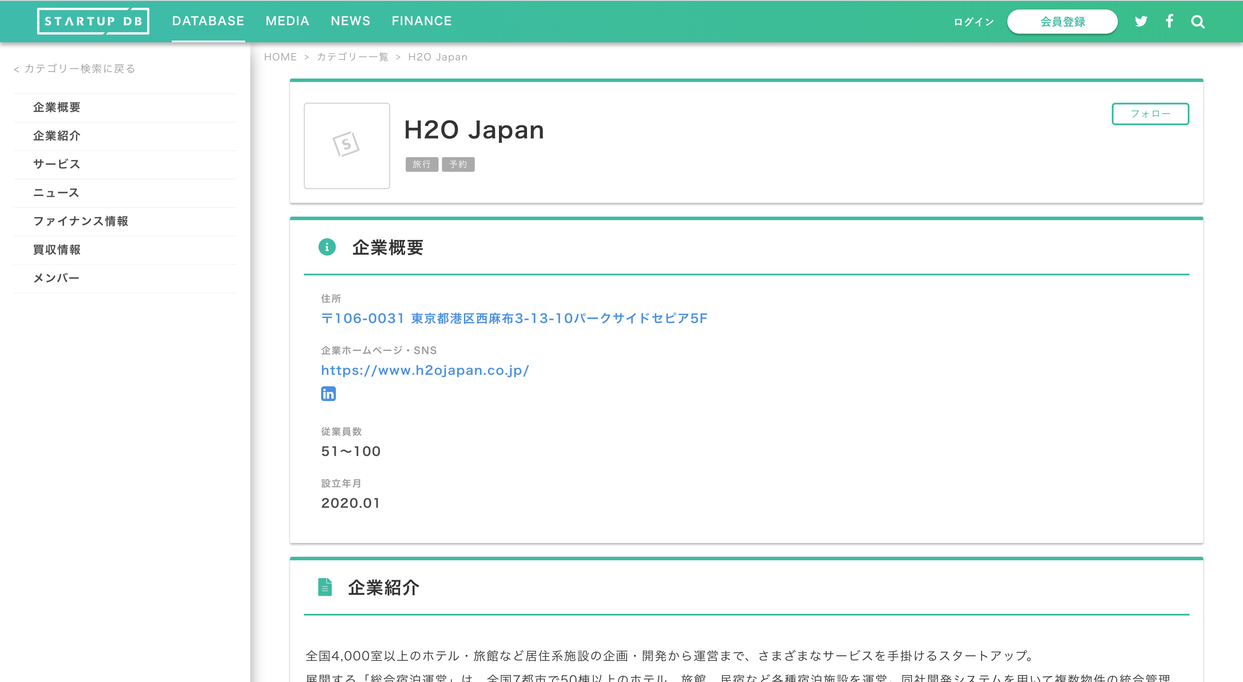Click the search magnifier icon
The width and height of the screenshot is (1243, 682).
pyautogui.click(x=1198, y=21)
